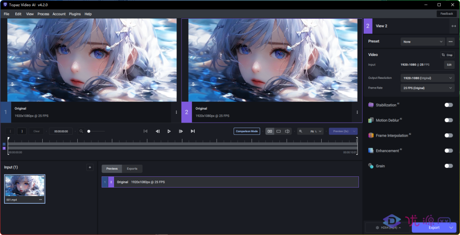Viewport: 460px width, 235px height.
Task: Click the Stabilization filter icon
Action: click(371, 105)
